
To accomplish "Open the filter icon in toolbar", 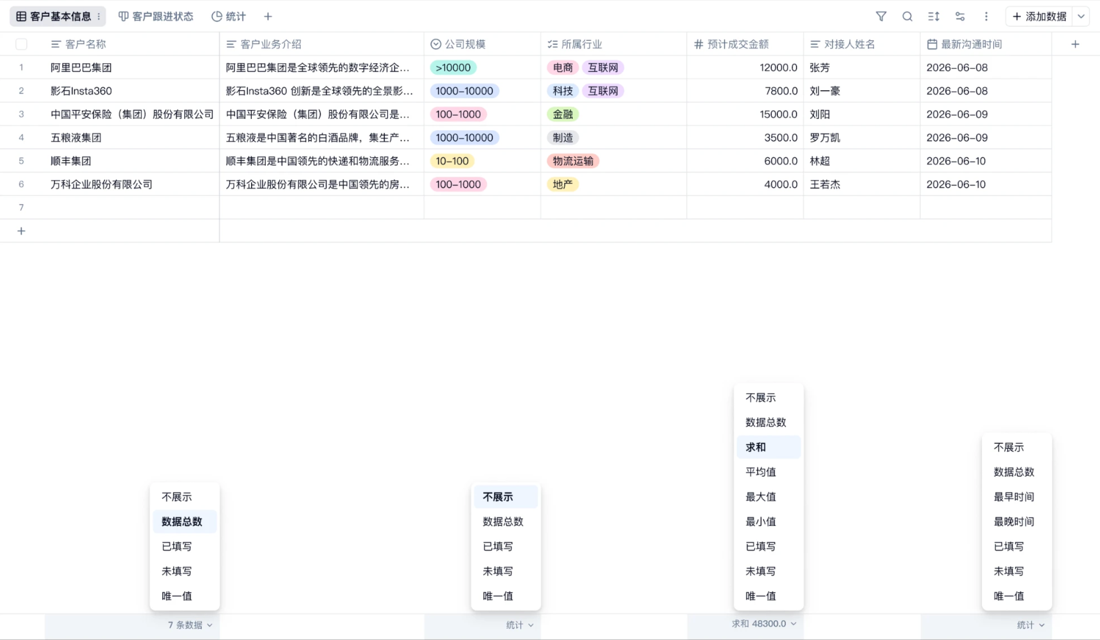I will click(x=881, y=17).
